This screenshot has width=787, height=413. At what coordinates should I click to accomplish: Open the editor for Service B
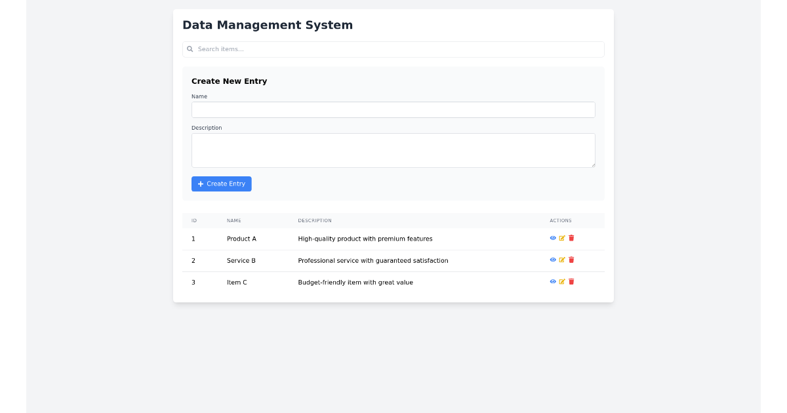coord(562,260)
